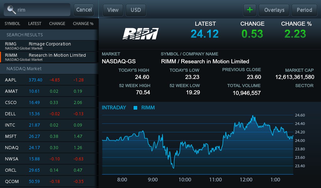Click previous close value 23.60
321x188 pixels.
point(254,77)
